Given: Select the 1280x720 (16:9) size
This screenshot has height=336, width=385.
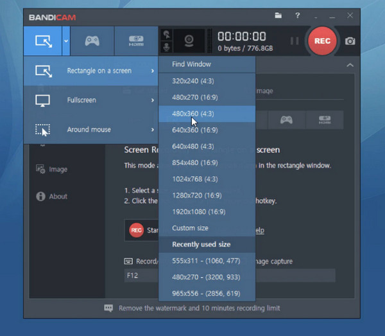Looking at the screenshot, I should click(207, 195).
